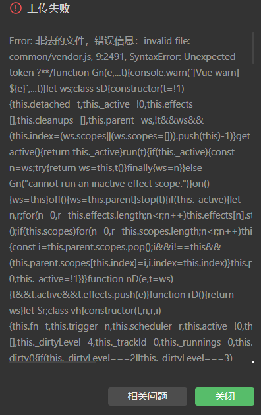261x415 pixels.
Task: Click the red error exclamation icon
Action: point(16,8)
